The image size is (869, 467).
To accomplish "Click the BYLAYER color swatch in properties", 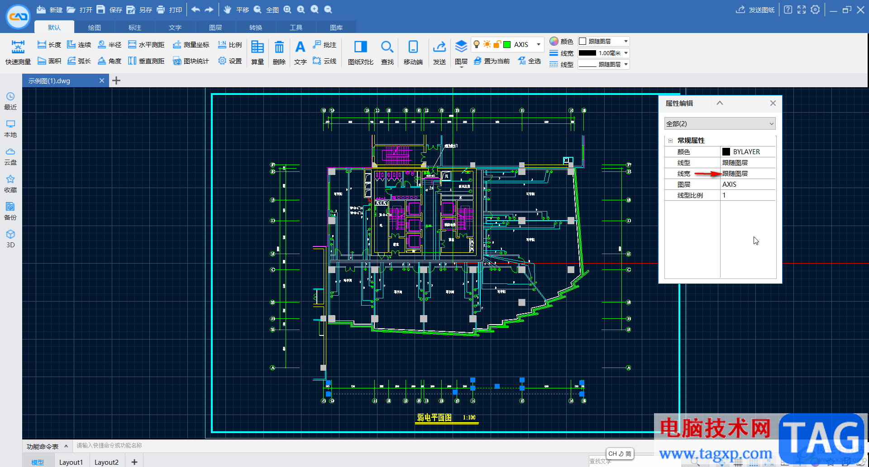I will pos(726,152).
